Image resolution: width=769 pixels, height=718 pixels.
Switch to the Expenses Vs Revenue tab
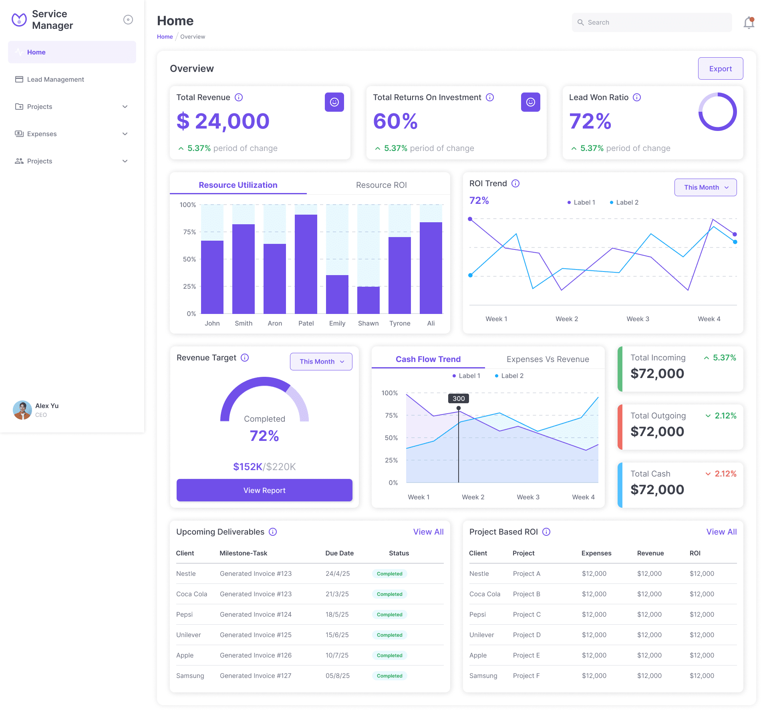[x=548, y=359]
